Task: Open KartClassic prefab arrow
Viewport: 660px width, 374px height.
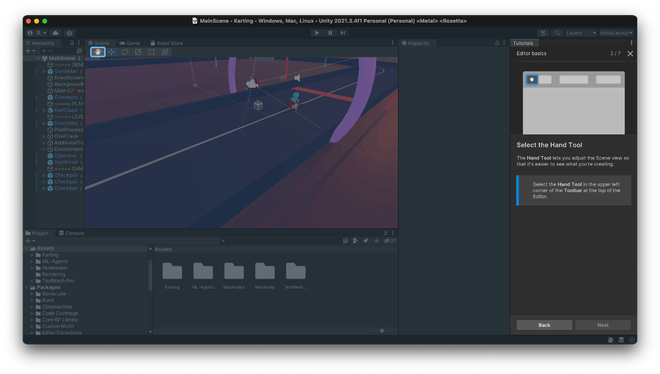Action: click(x=81, y=110)
